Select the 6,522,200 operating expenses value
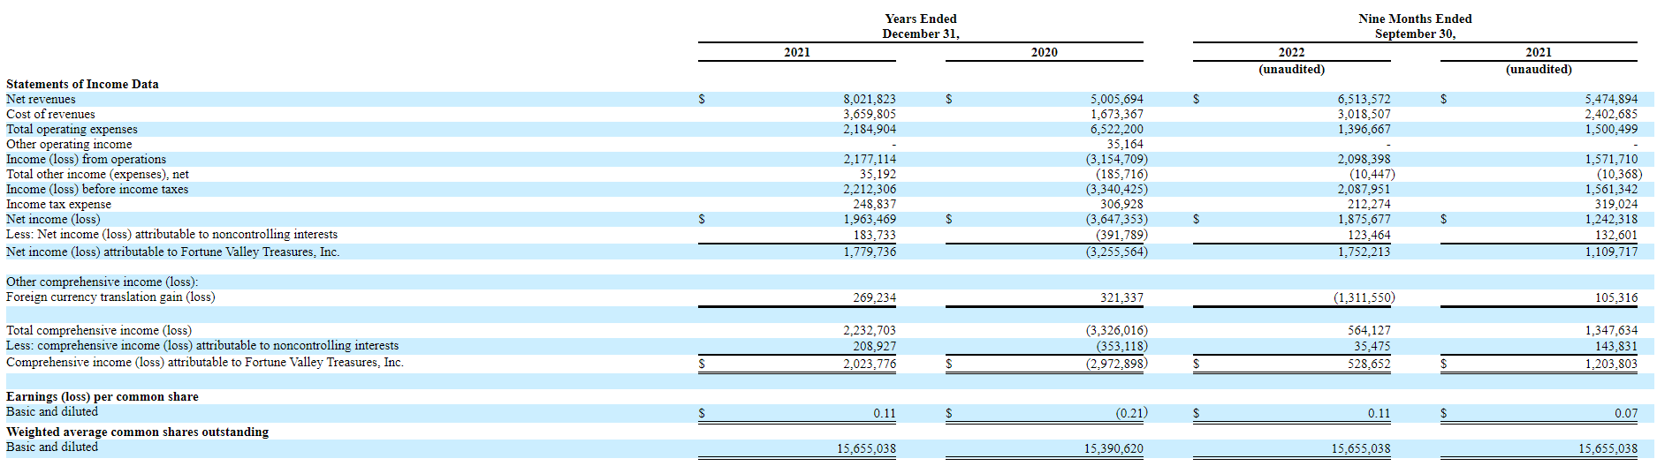Viewport: 1657px width, 466px height. 1116,130
